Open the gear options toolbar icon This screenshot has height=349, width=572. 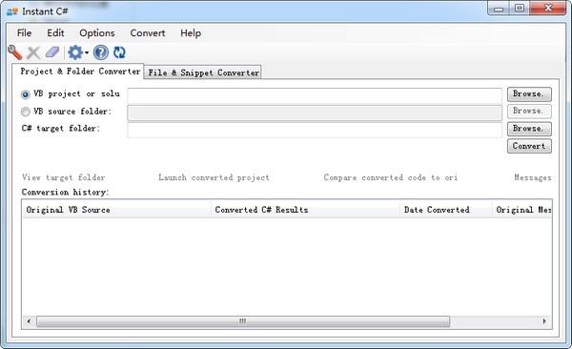(75, 52)
